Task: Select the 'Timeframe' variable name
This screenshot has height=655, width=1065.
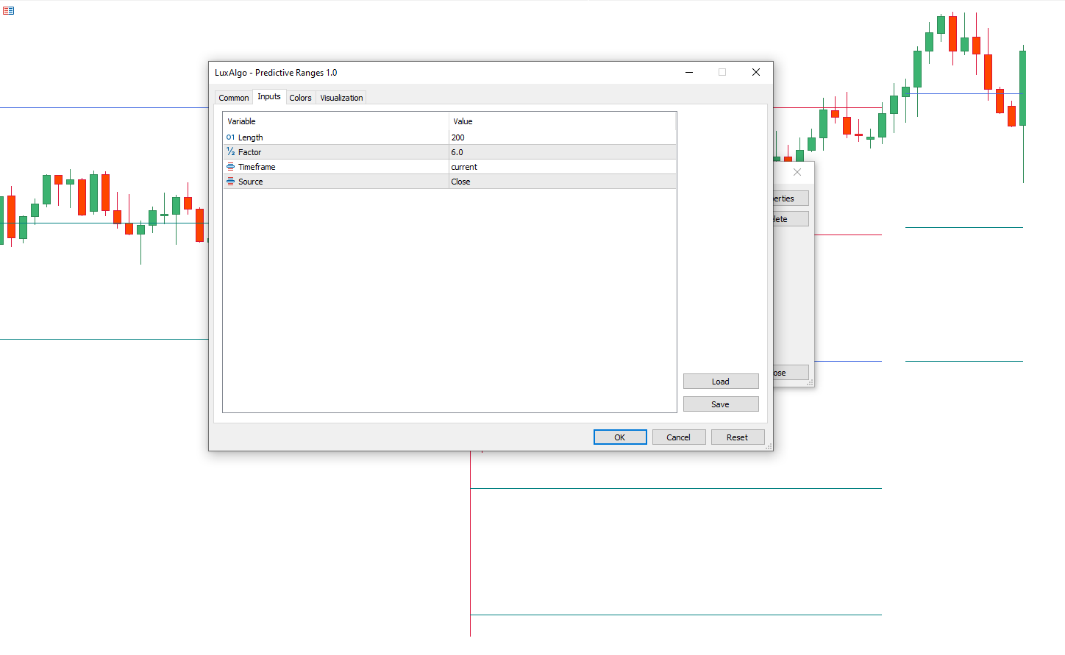Action: 257,167
